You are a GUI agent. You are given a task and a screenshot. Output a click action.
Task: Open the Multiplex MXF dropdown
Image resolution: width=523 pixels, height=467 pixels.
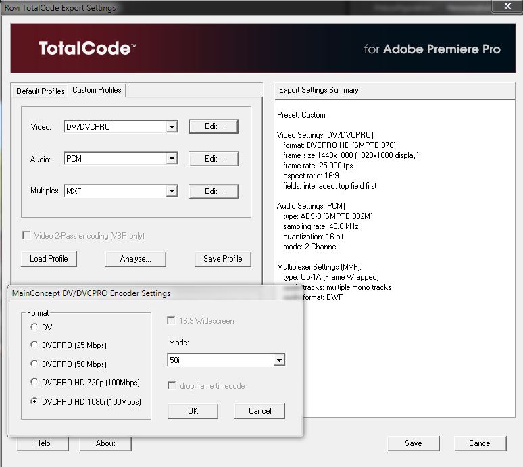click(172, 191)
